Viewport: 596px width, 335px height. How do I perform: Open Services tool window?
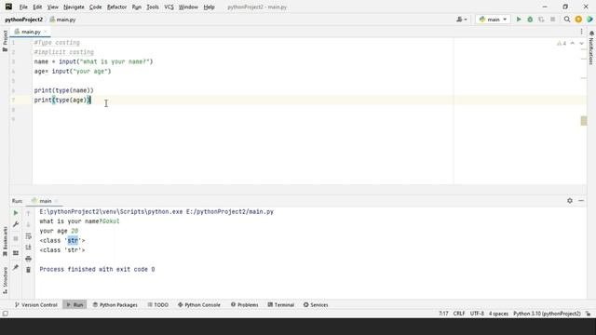coord(316,304)
